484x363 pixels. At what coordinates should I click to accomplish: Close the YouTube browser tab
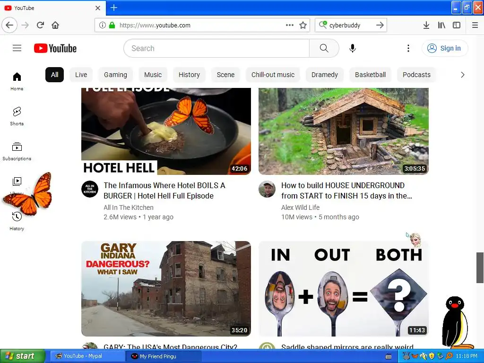tap(98, 8)
